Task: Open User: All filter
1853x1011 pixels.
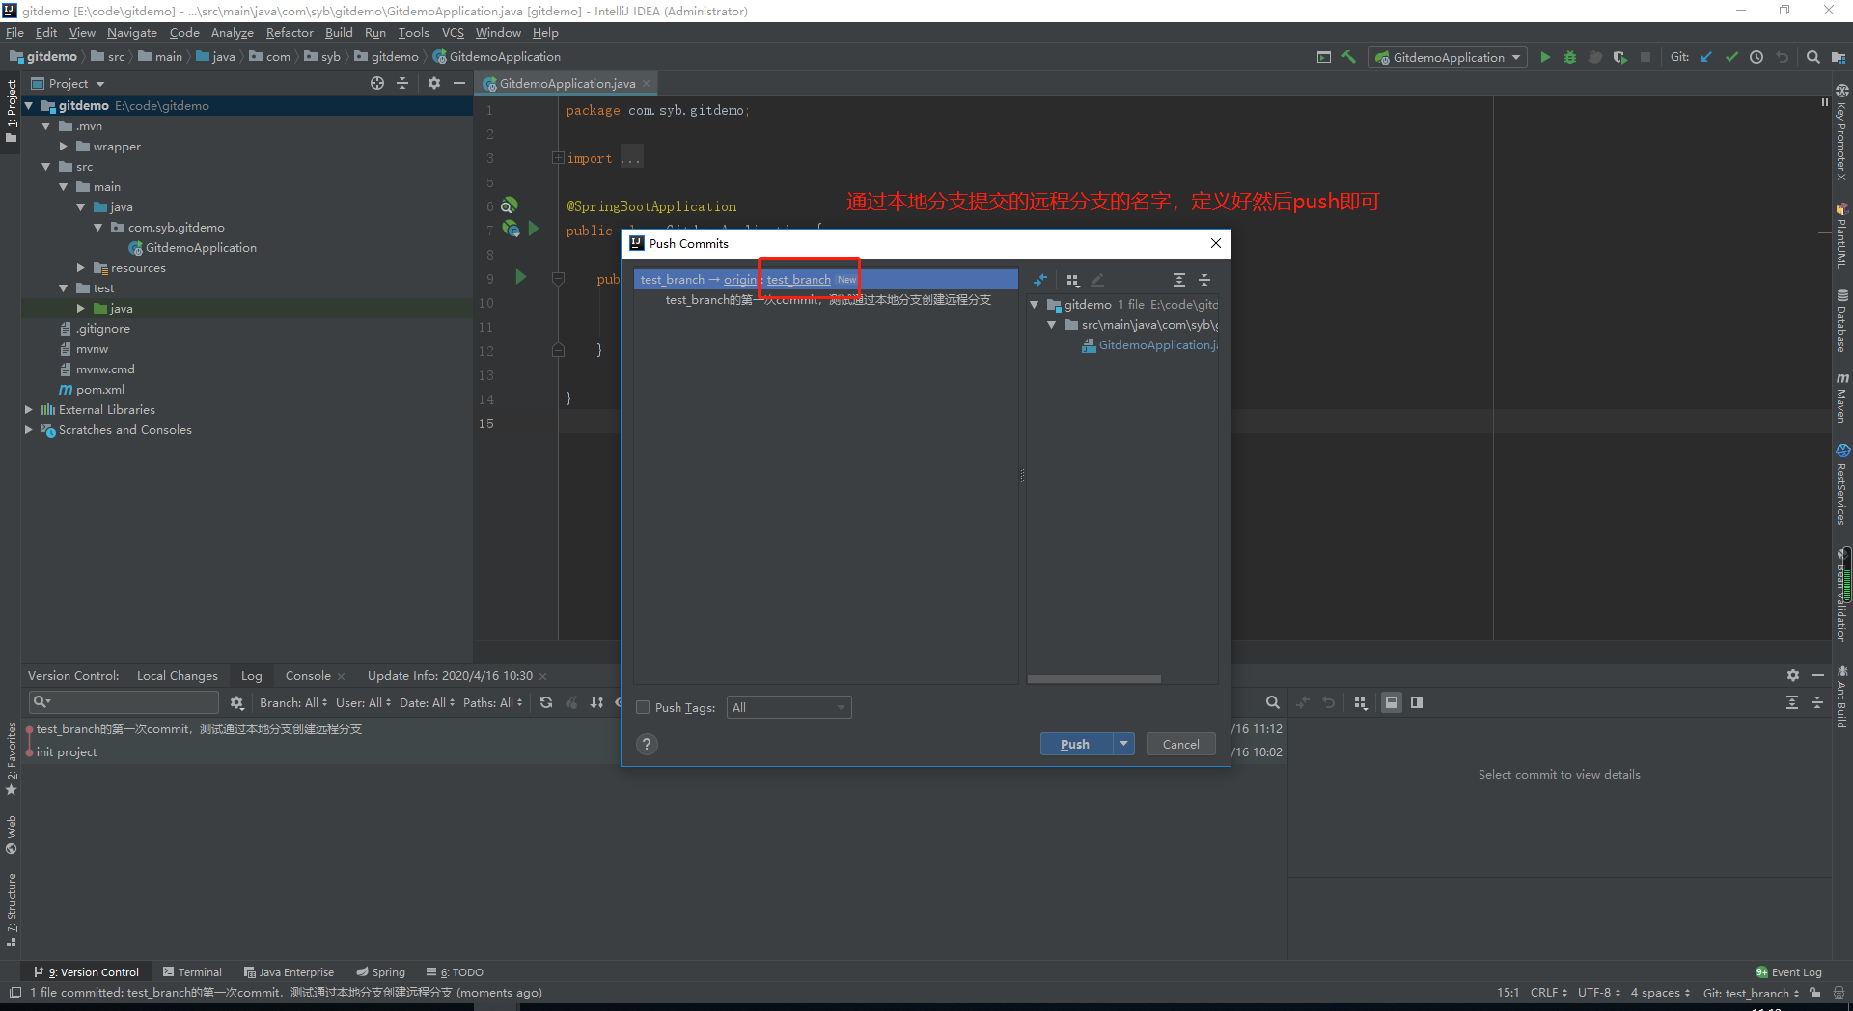Action: pyautogui.click(x=364, y=702)
